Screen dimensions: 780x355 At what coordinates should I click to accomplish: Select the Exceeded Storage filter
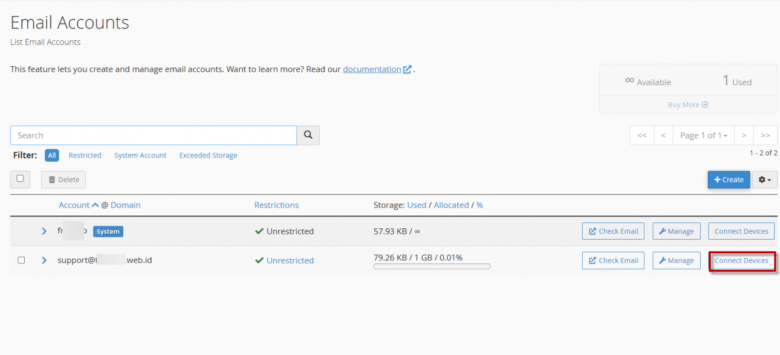point(208,156)
